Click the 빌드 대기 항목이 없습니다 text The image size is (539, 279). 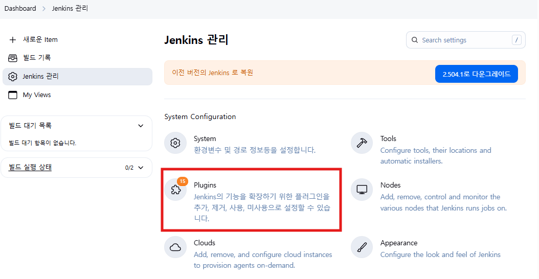[x=42, y=143]
